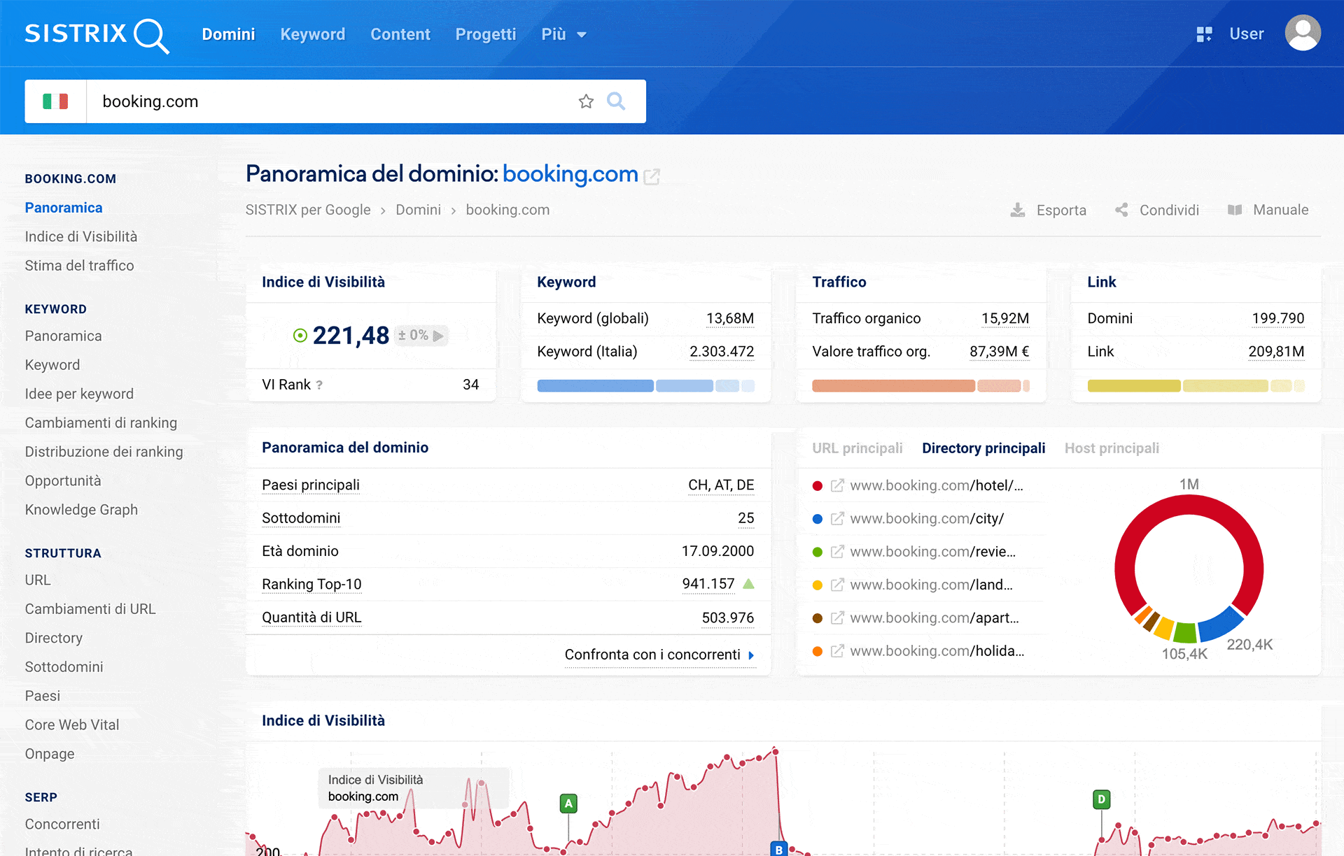Click the User label in header
The height and width of the screenshot is (856, 1344).
1247,34
